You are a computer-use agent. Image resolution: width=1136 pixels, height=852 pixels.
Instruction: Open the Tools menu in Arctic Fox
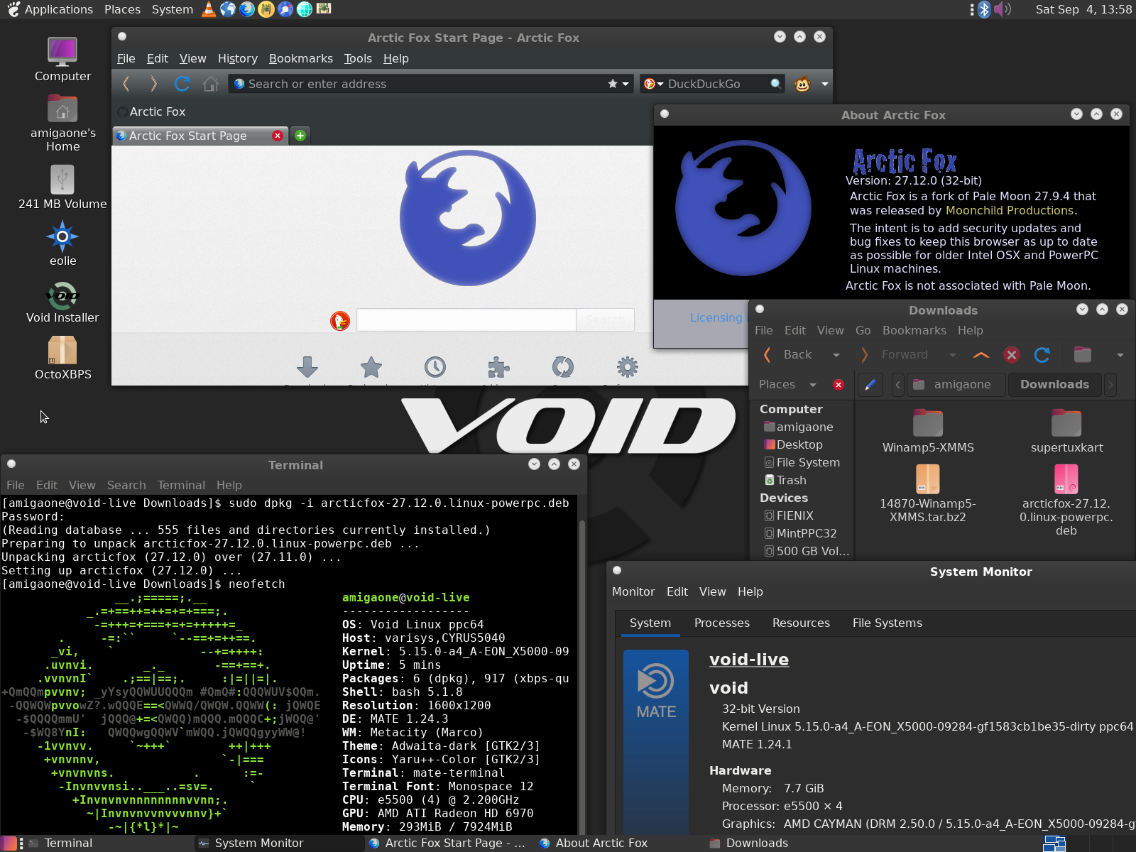coord(358,58)
